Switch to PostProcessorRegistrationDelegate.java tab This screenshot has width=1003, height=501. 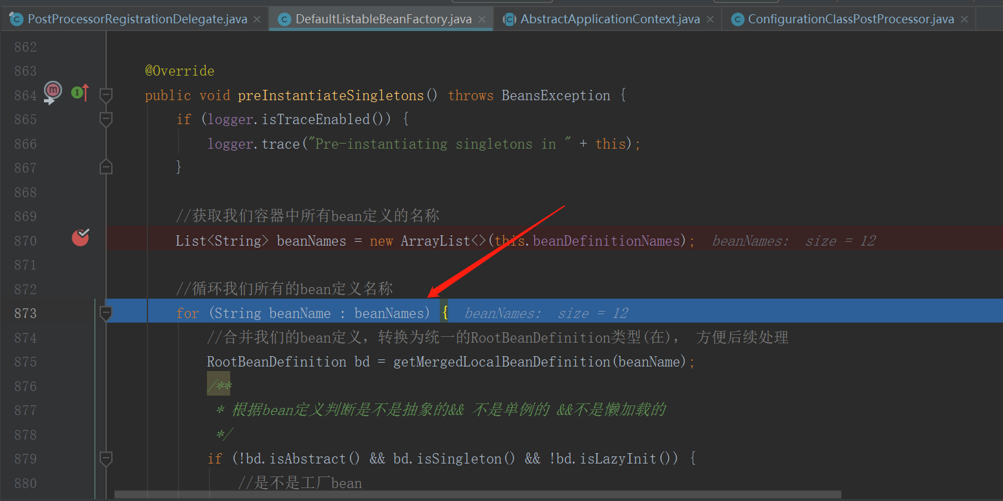(137, 19)
